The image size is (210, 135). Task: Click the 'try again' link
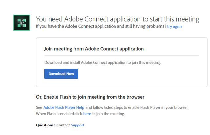click(x=174, y=26)
